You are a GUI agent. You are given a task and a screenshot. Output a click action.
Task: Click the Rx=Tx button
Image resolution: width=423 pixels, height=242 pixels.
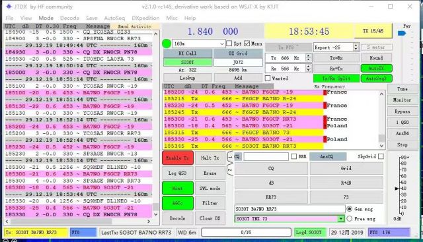tap(336, 69)
